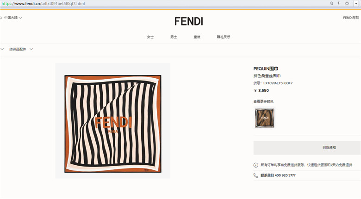This screenshot has height=199, width=361.
Task: Click the URL text in address bar
Action: (x=43, y=3)
